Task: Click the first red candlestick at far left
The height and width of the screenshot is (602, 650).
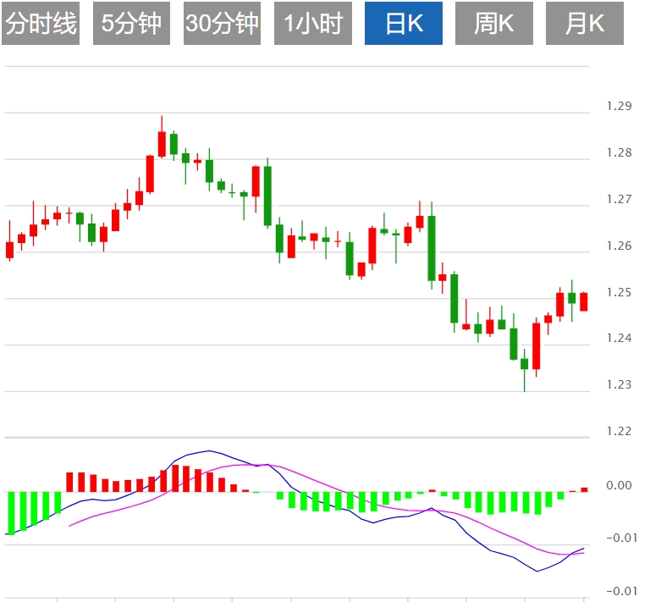Action: [10, 250]
